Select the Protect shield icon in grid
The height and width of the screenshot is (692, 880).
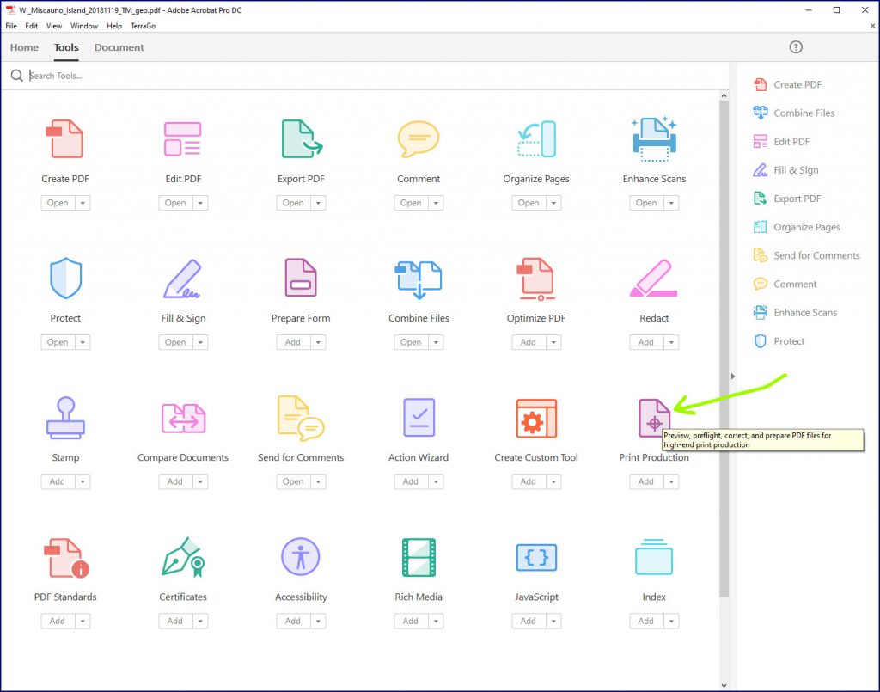tap(65, 278)
